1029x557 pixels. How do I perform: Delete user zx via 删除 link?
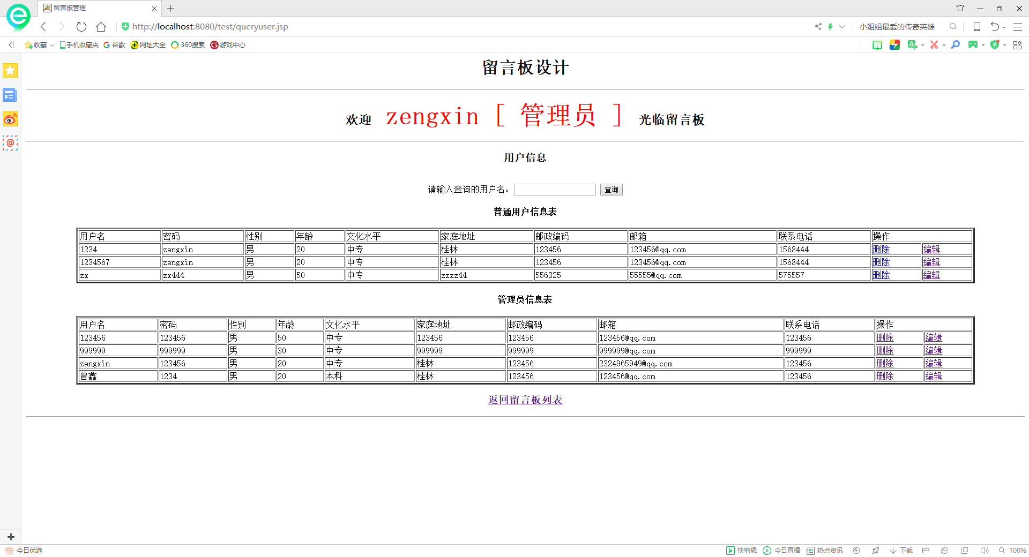pyautogui.click(x=881, y=275)
